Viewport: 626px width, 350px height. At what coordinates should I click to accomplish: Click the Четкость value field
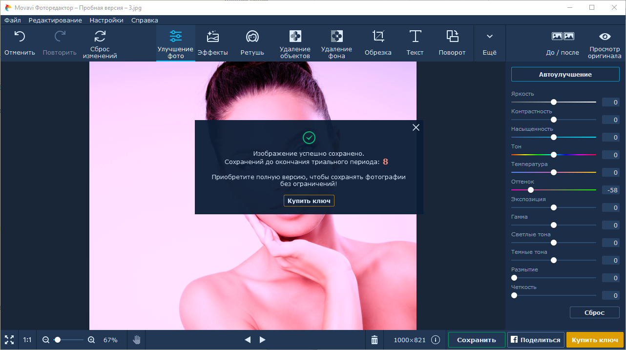tap(610, 295)
